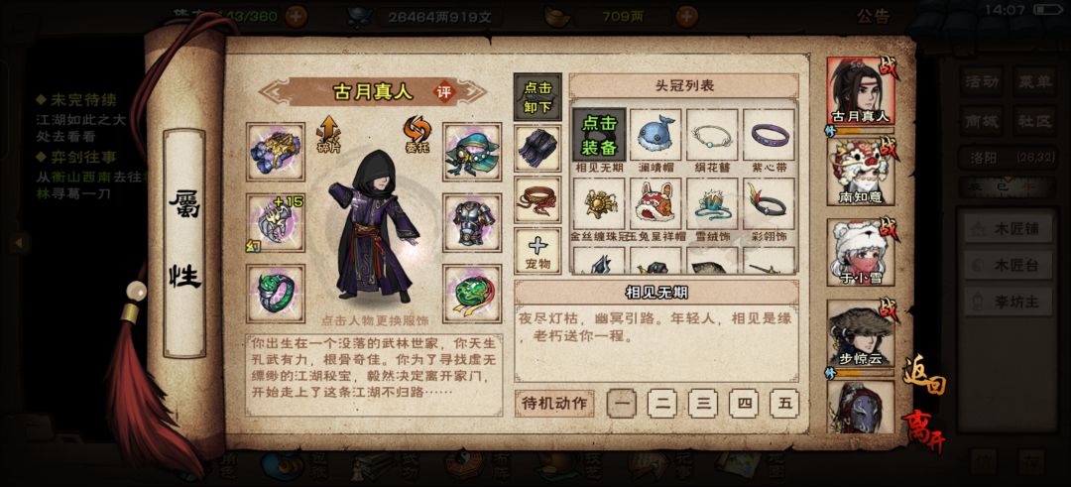Select the 金丝缠珠冠 golden crown item

598,203
